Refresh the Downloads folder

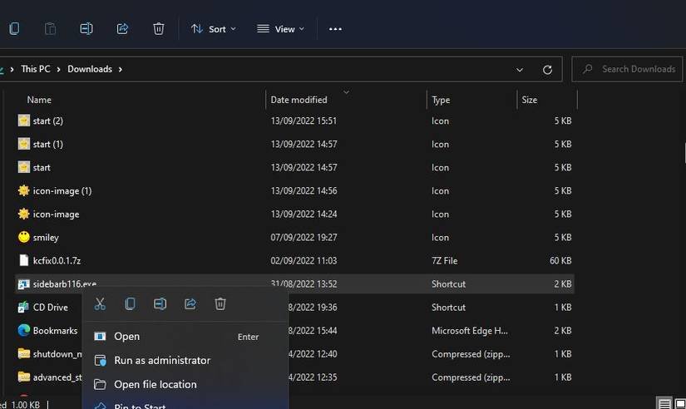click(x=547, y=70)
